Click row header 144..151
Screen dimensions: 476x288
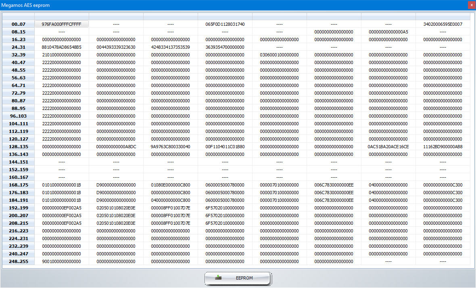[19, 162]
